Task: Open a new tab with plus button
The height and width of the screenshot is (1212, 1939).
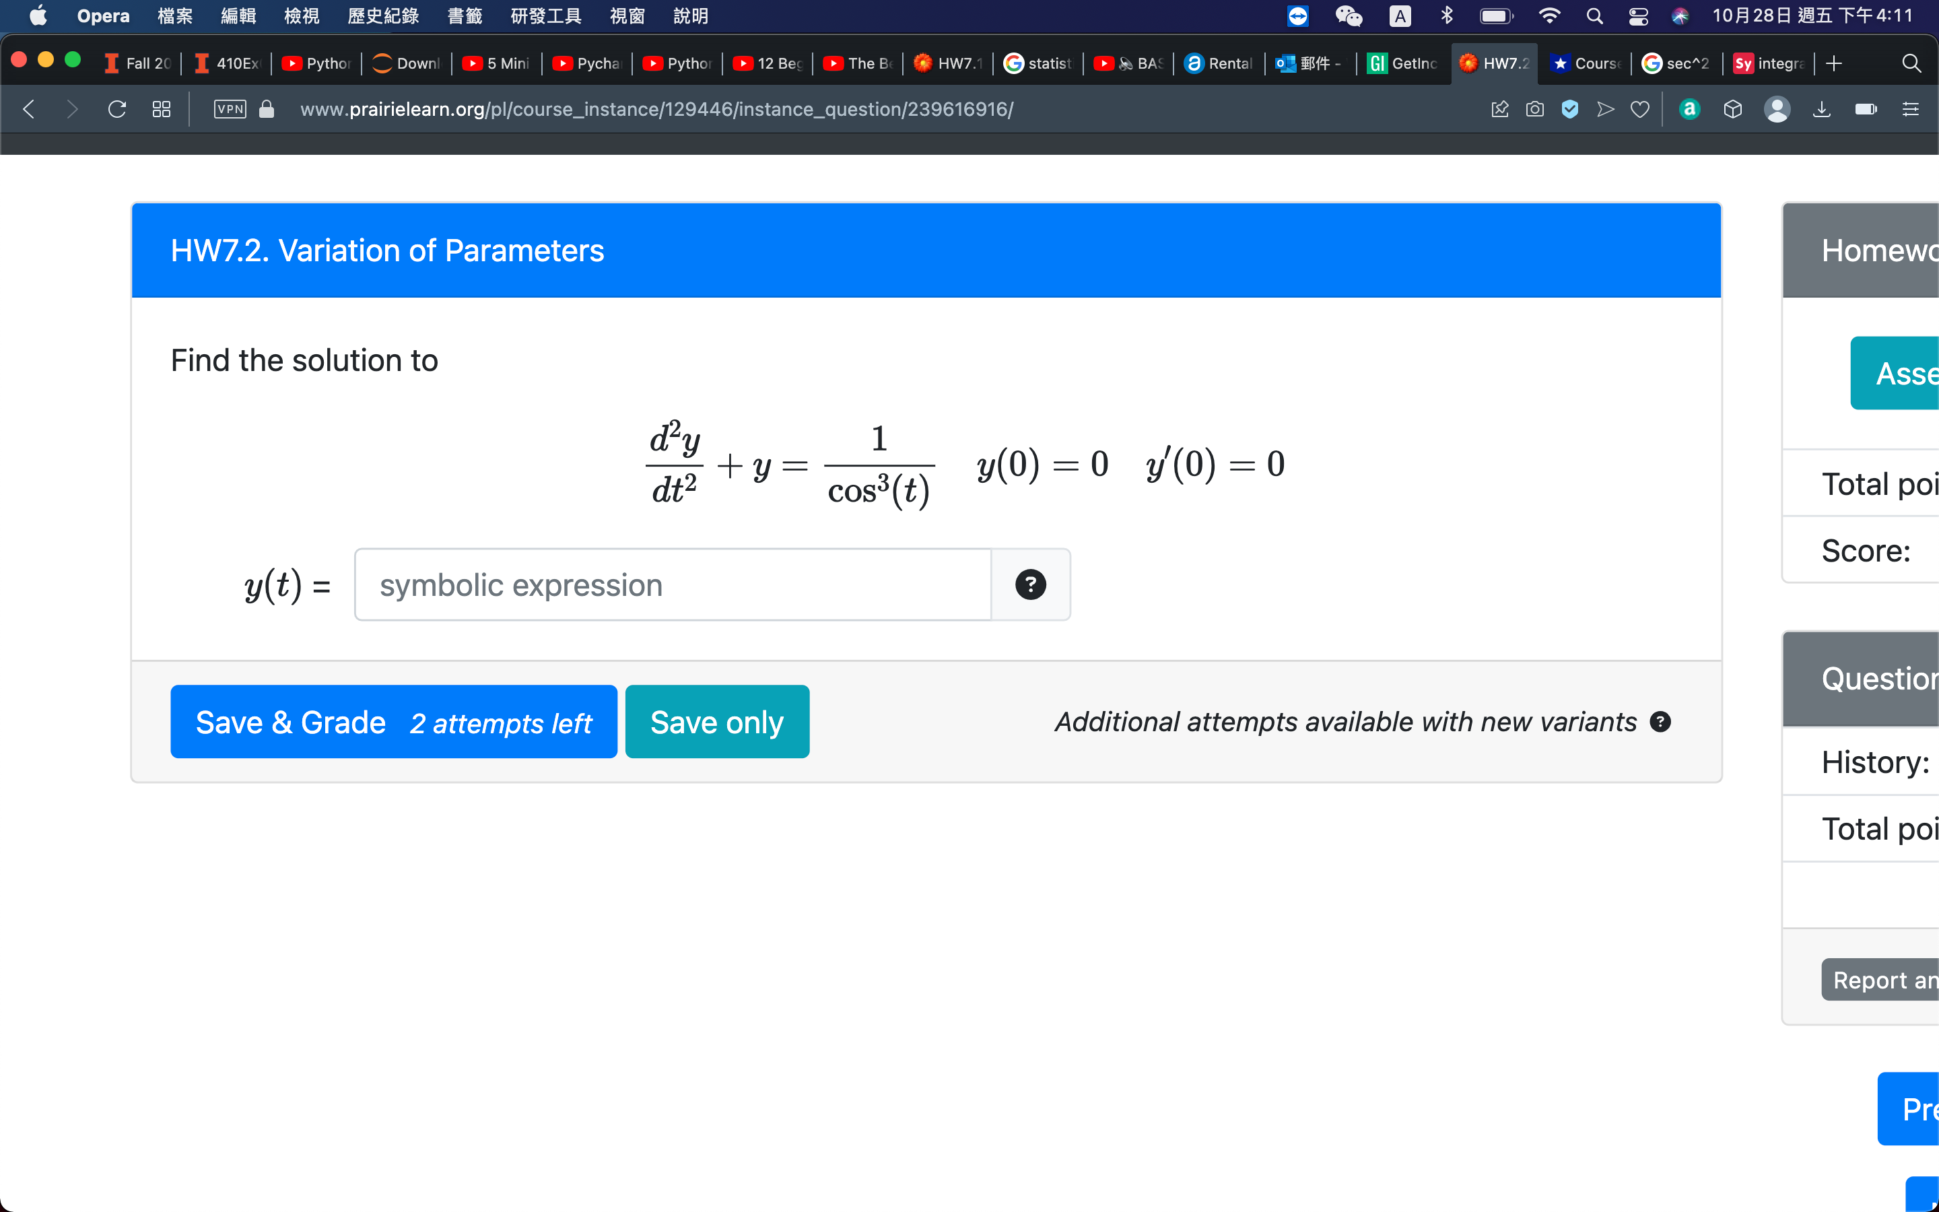Action: pyautogui.click(x=1834, y=63)
